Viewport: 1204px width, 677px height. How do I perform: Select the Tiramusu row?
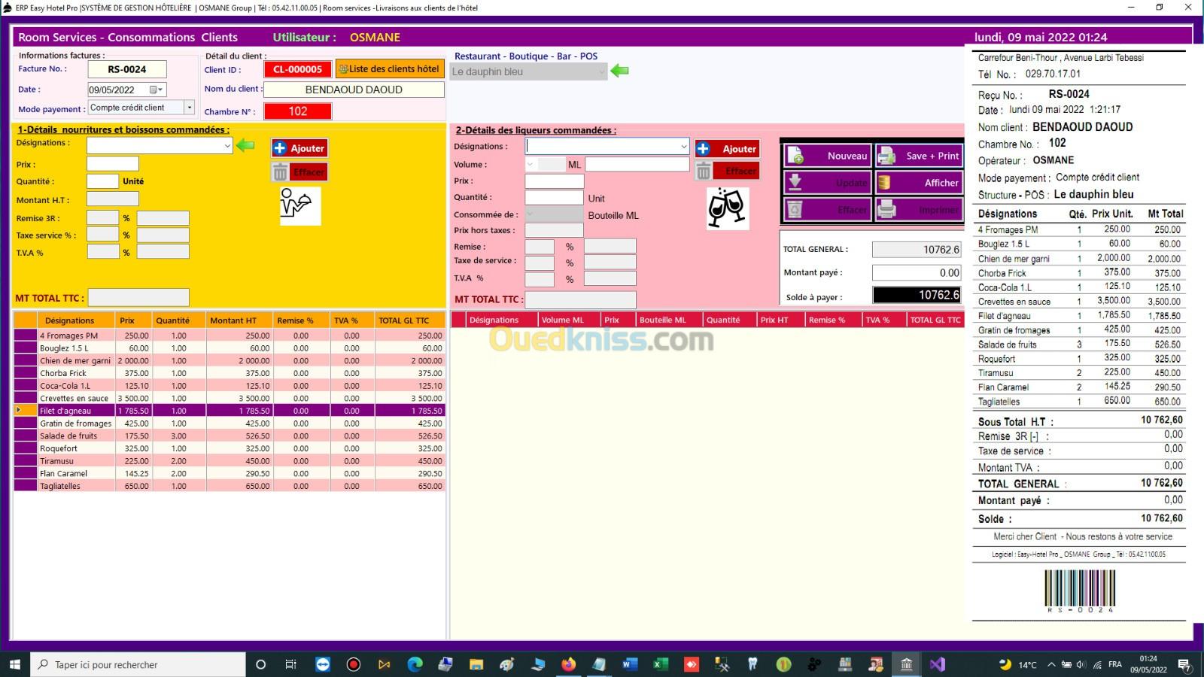point(230,461)
